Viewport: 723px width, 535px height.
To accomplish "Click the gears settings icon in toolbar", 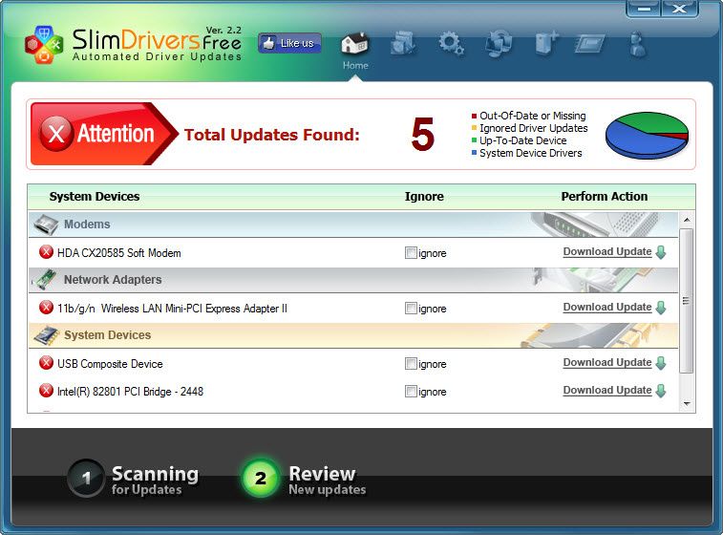I will click(451, 43).
